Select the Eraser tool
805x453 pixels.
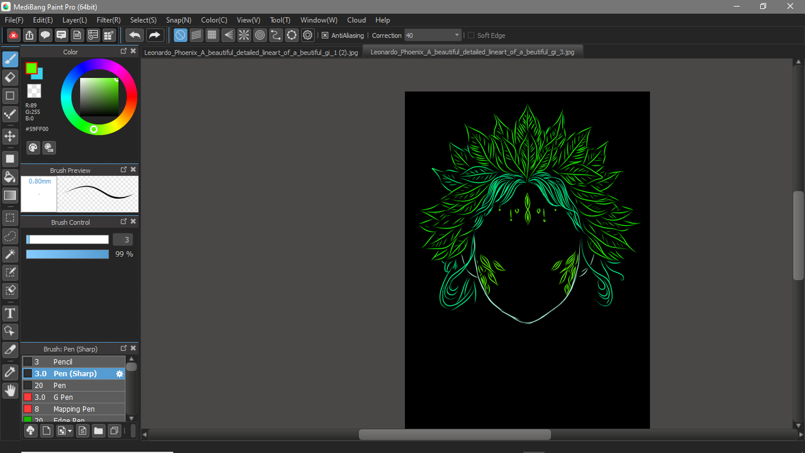click(x=10, y=77)
